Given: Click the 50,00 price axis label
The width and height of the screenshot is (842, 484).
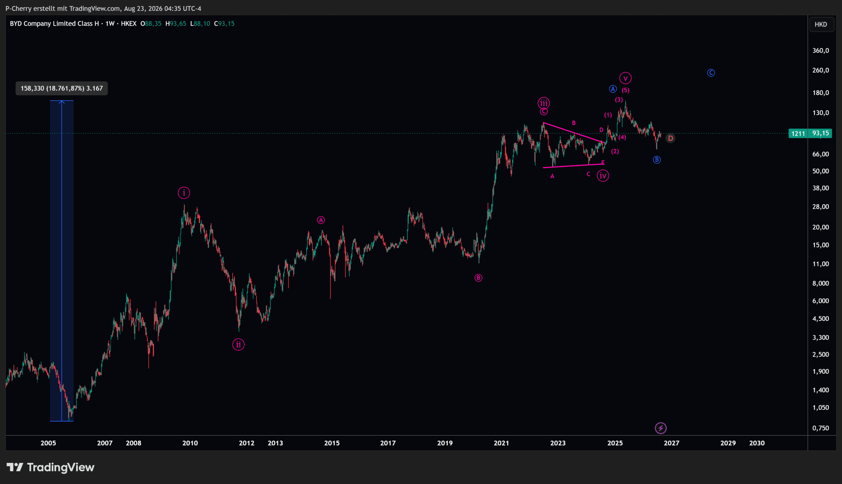Looking at the screenshot, I should click(x=821, y=171).
